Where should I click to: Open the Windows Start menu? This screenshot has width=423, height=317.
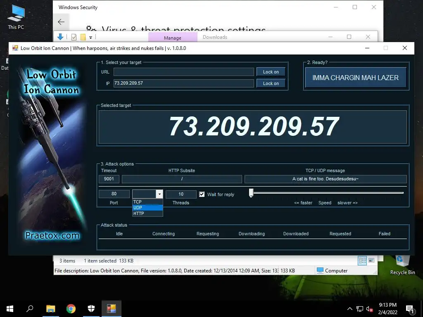(x=10, y=309)
